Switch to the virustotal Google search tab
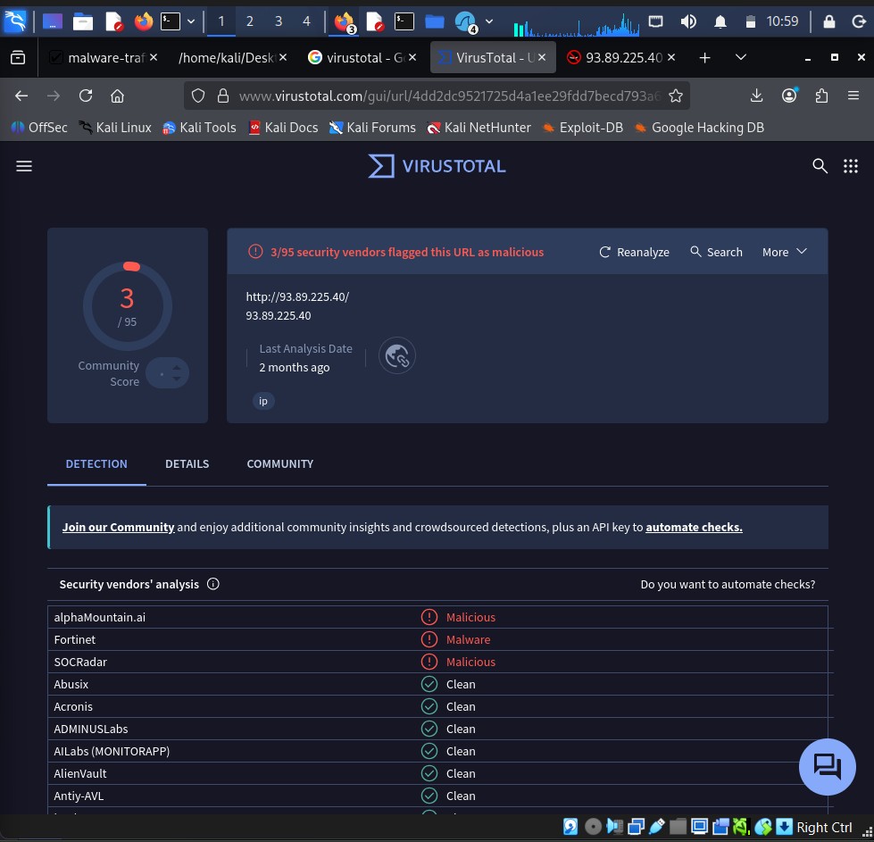The height and width of the screenshot is (842, 874). tap(362, 57)
